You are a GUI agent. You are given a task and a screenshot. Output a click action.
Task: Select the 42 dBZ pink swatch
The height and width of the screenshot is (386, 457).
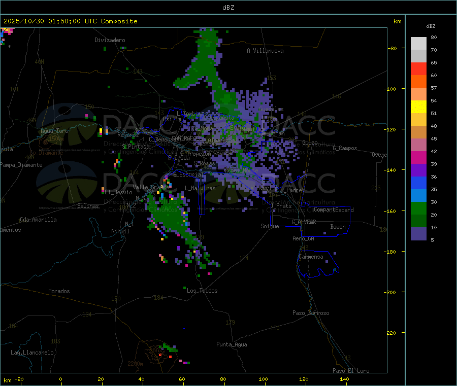coord(418,145)
